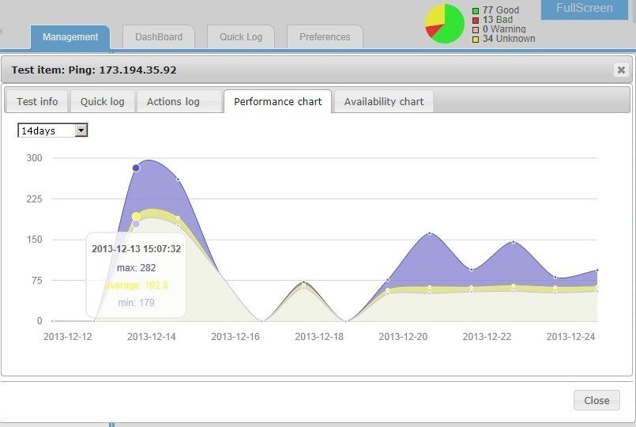Viewport: 636px width, 427px height.
Task: Click the FullScreen button
Action: pyautogui.click(x=584, y=9)
